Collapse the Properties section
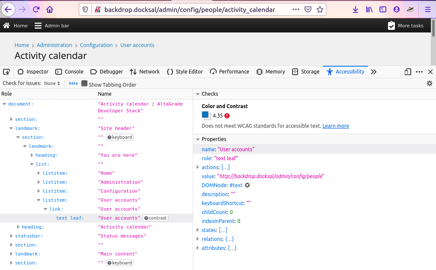 point(198,139)
